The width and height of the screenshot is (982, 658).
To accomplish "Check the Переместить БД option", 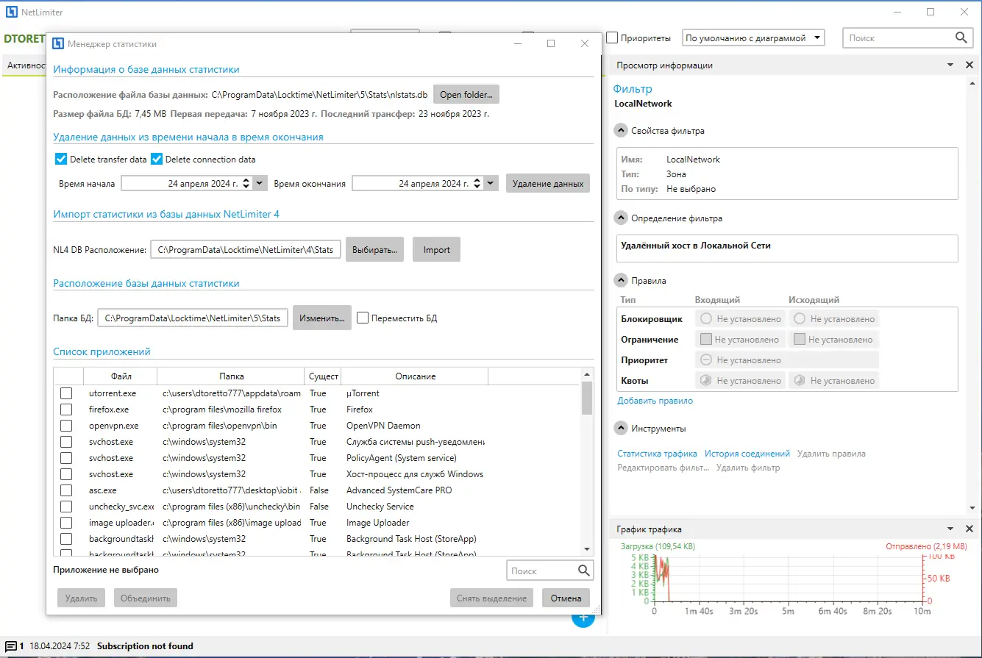I will pos(363,318).
